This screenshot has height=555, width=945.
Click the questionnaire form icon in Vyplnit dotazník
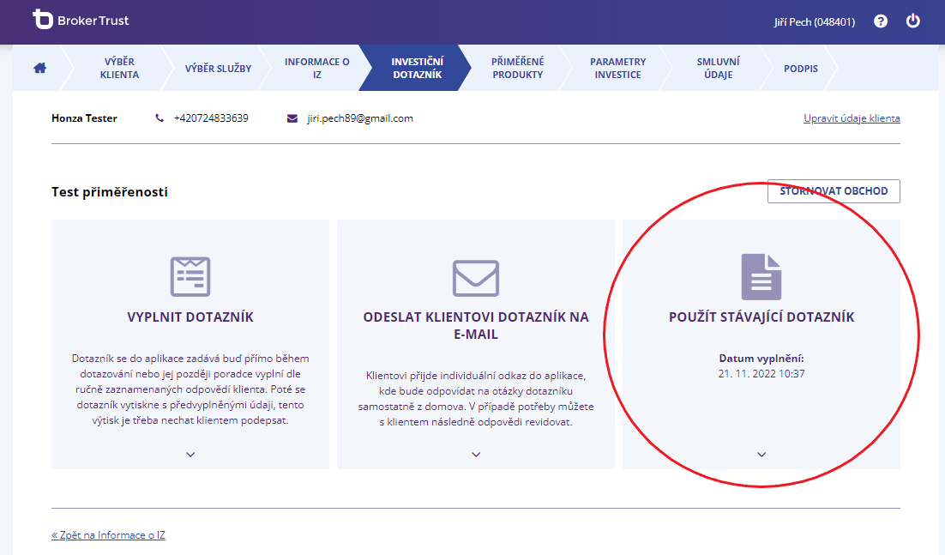190,276
